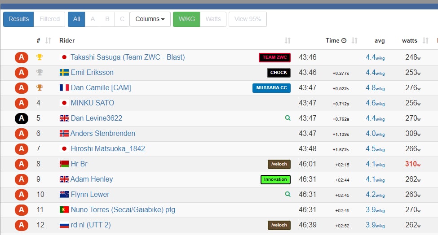Sort by Rider column arrows
The image size is (438, 235).
[x=288, y=41]
